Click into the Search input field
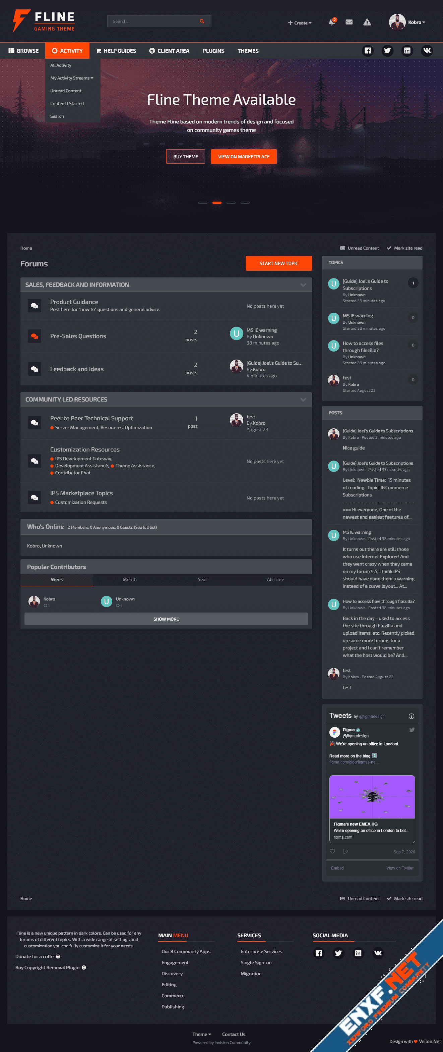Viewport: 443px width, 1052px height. [x=155, y=21]
